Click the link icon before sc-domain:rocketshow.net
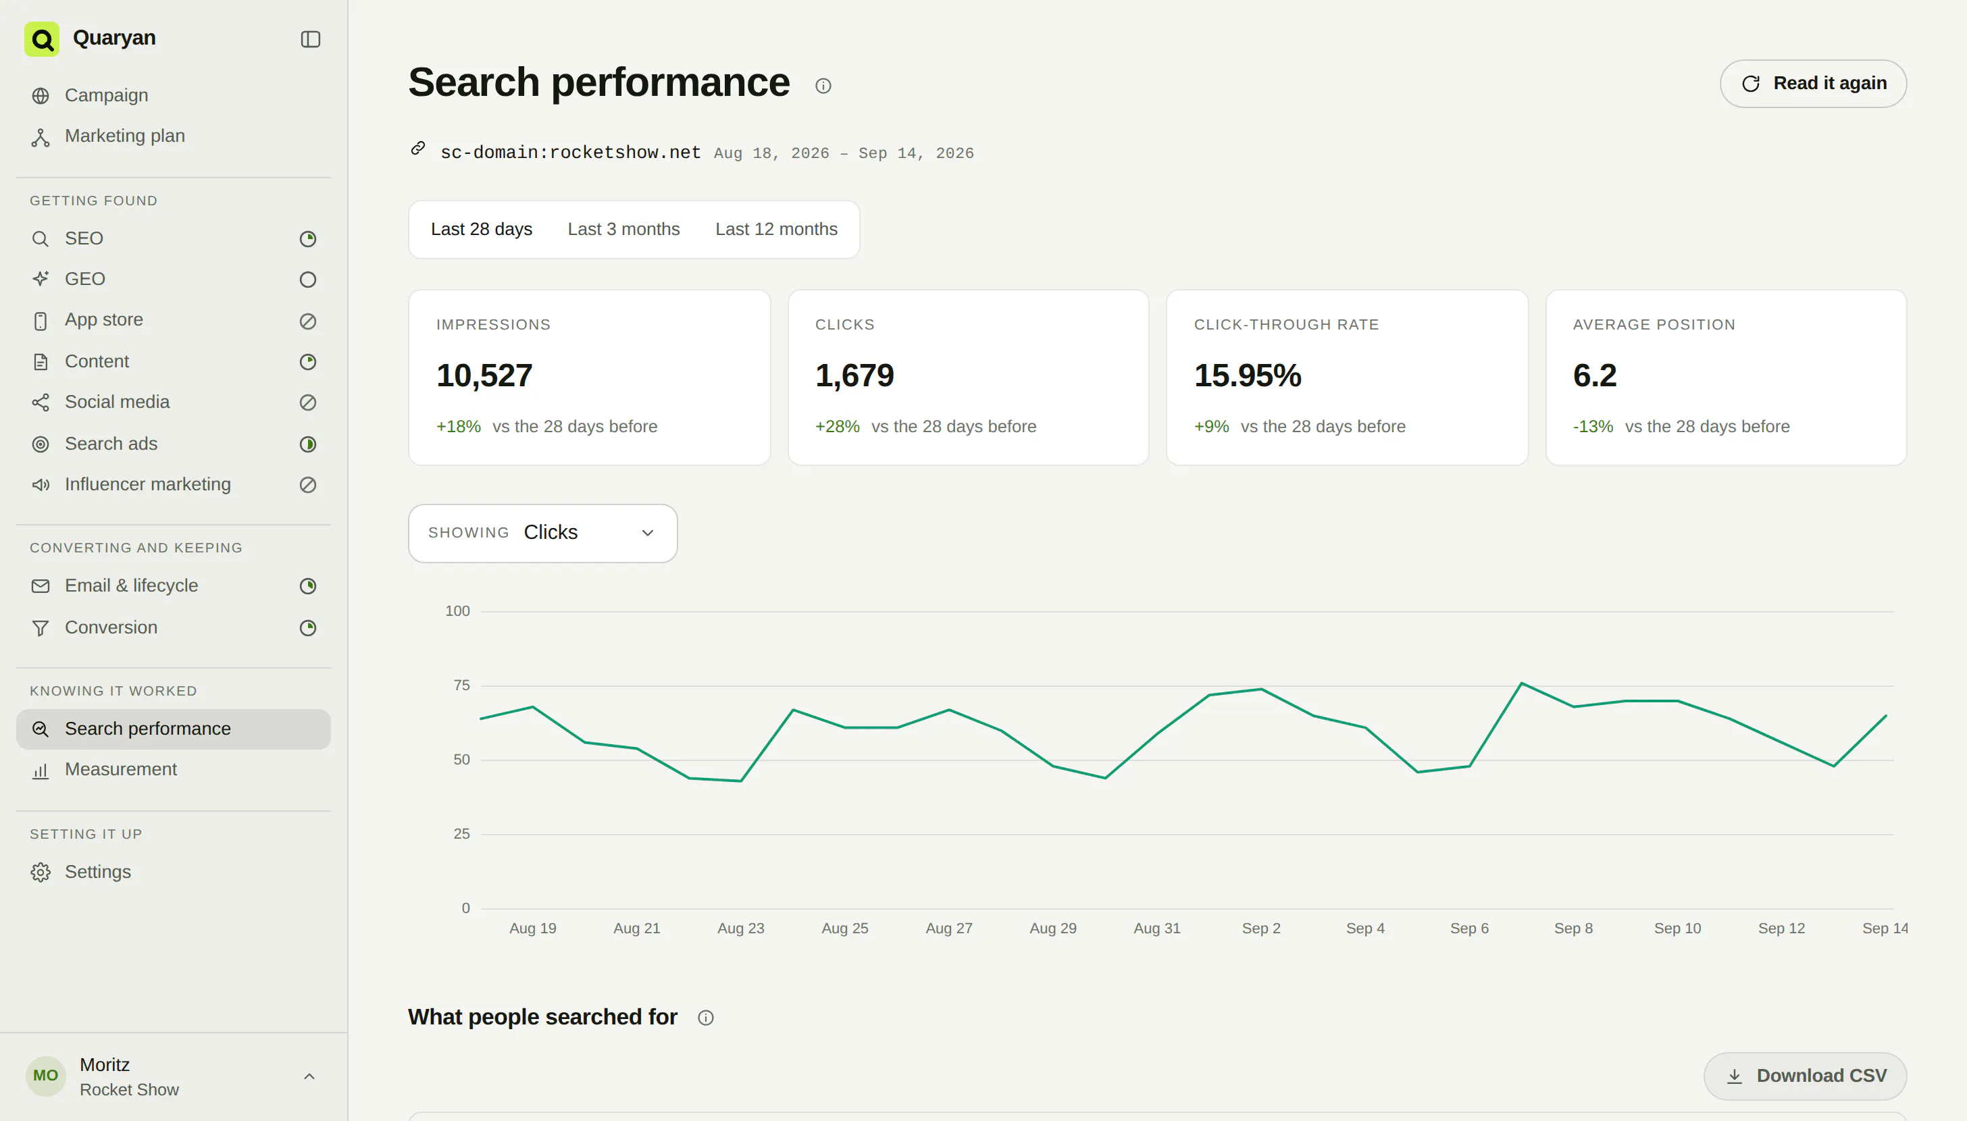 [x=418, y=148]
